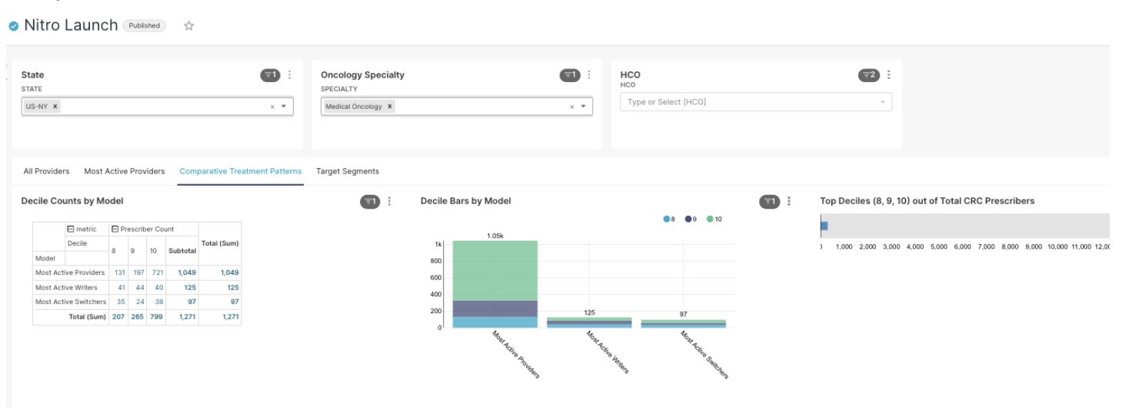
Task: Expand the State dropdown arrow
Action: (x=285, y=107)
